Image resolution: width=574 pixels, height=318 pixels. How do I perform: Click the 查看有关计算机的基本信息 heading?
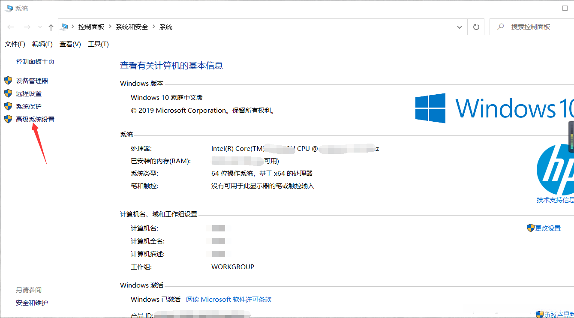[x=171, y=66]
